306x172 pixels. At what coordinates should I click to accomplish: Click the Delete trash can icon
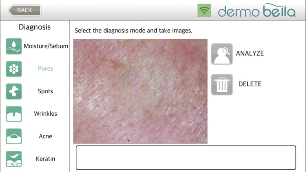point(222,84)
